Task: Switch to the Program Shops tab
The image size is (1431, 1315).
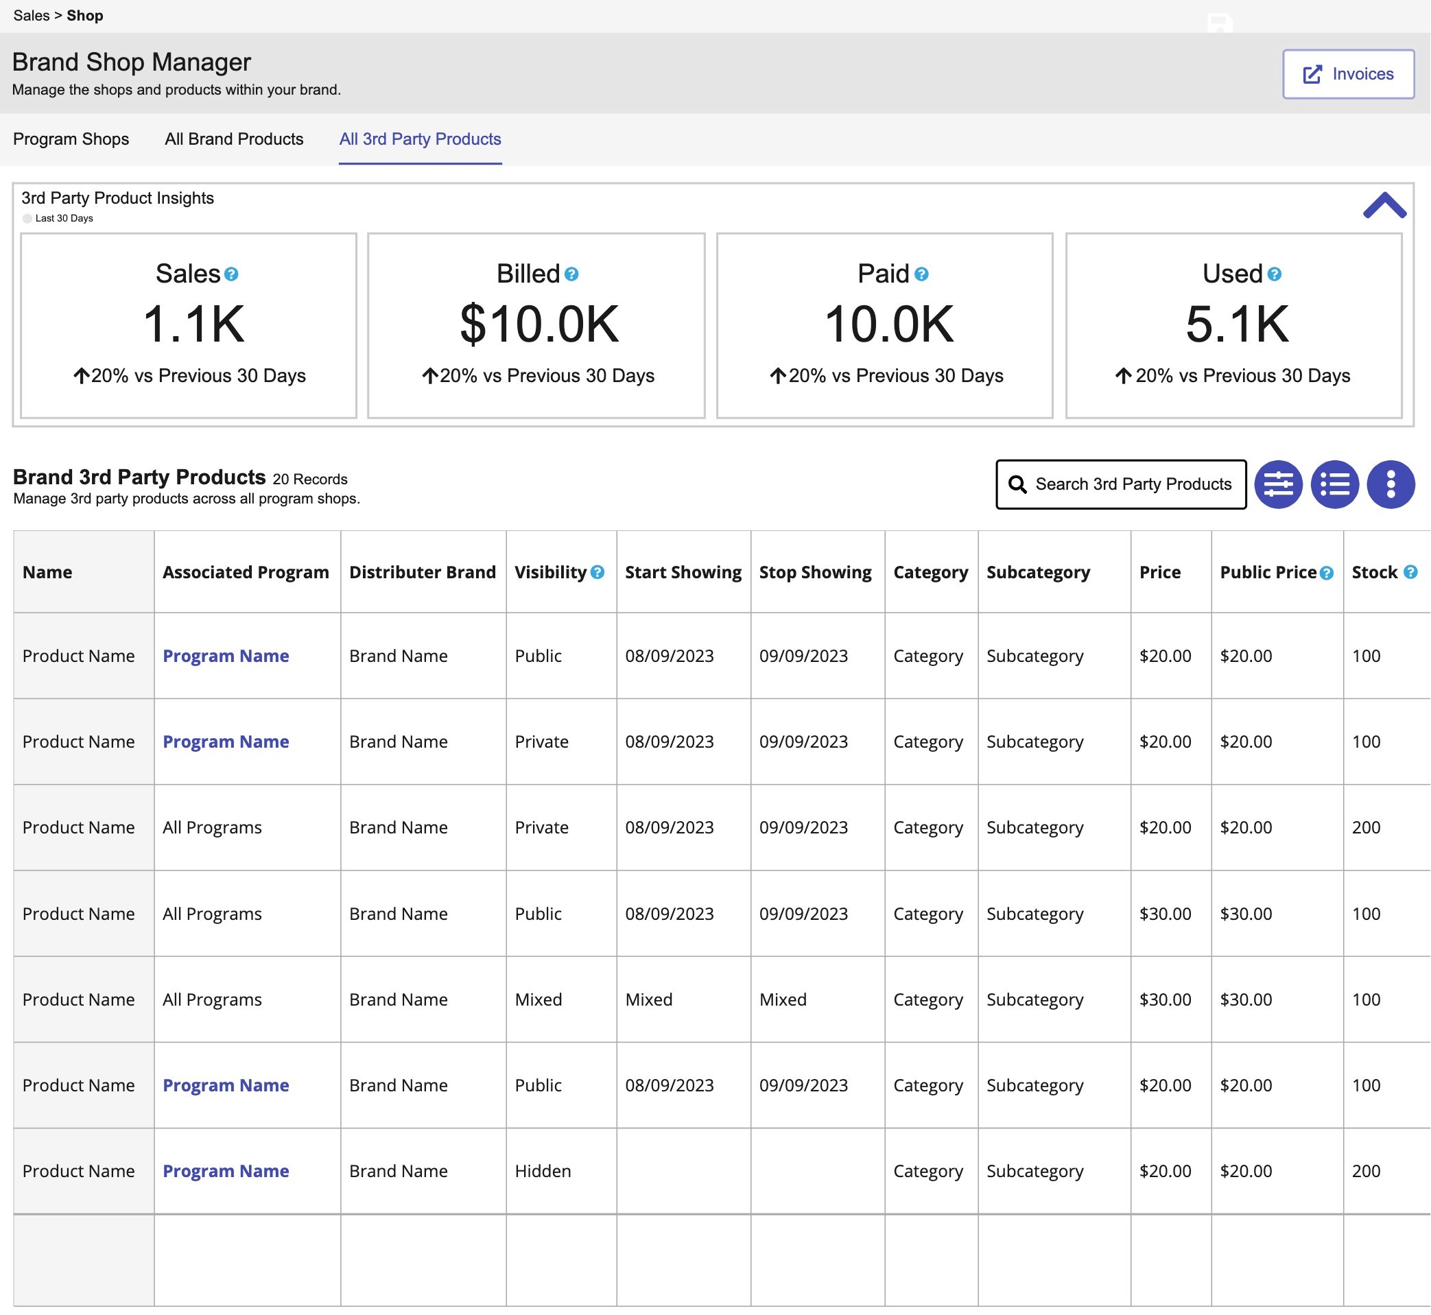Action: pos(71,139)
